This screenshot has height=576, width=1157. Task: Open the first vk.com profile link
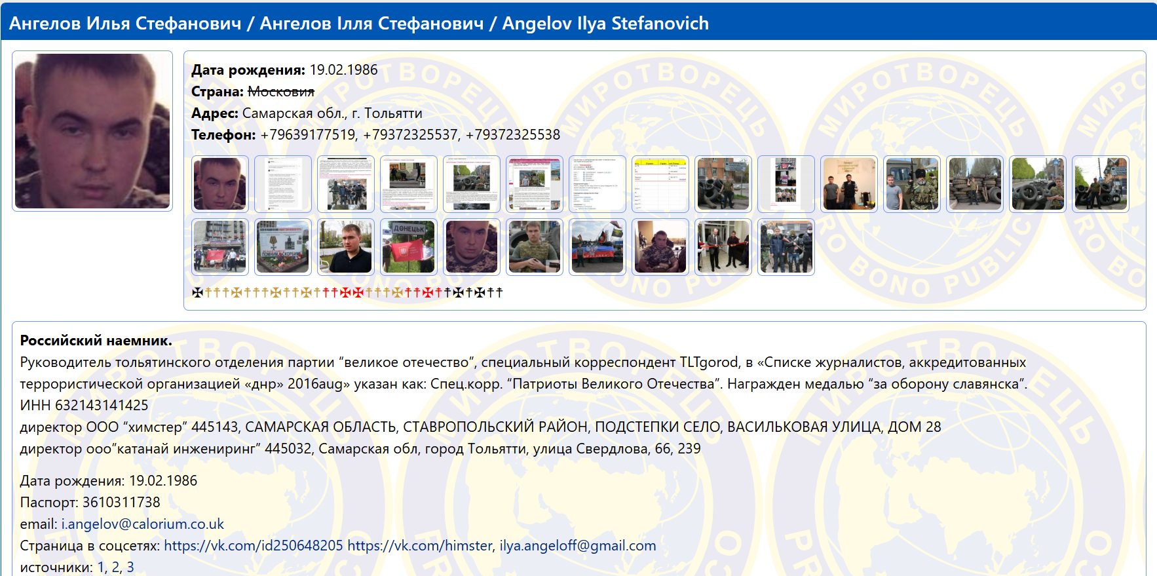point(254,546)
